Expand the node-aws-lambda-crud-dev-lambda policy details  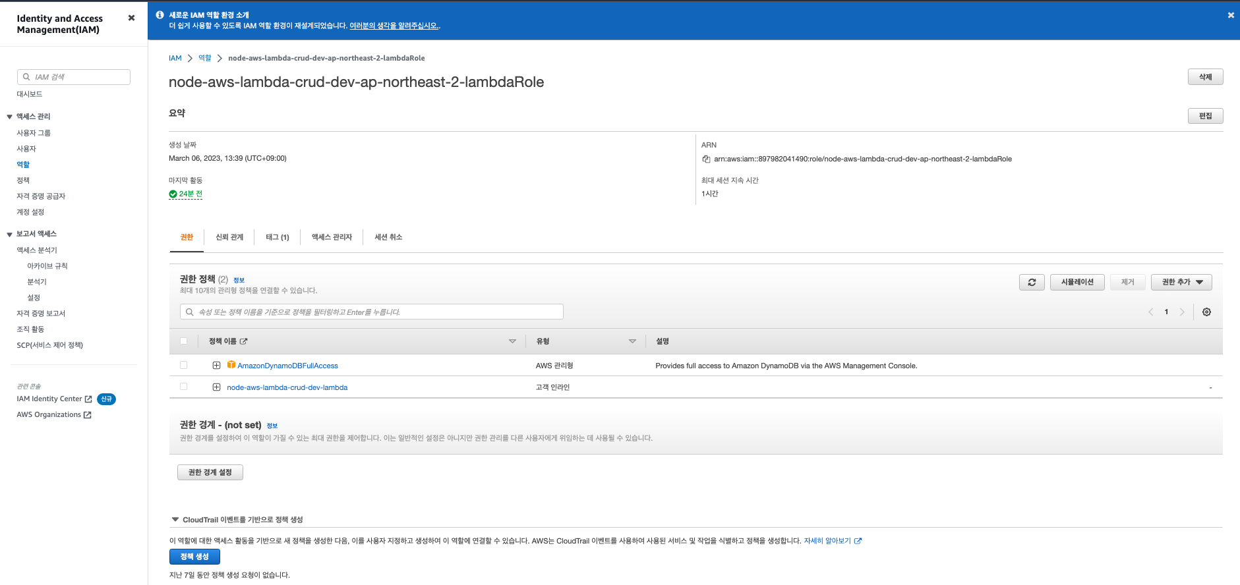pos(216,387)
